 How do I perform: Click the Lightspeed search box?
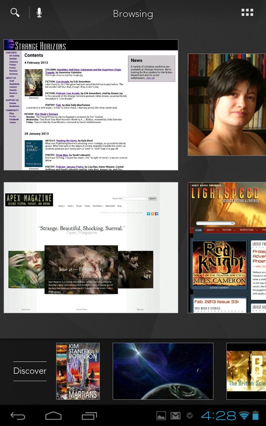tap(215, 223)
